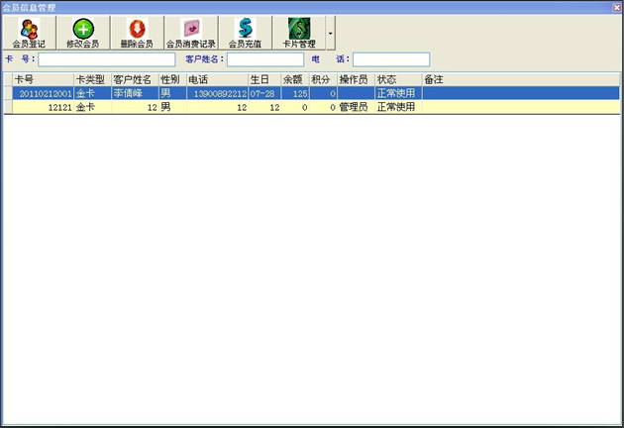Click 金卡 card type in row 20110212001
This screenshot has height=428, width=624.
pyautogui.click(x=92, y=93)
